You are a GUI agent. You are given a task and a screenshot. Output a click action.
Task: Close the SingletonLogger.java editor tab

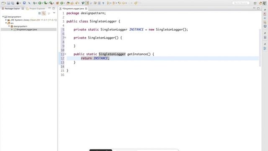[x=86, y=8]
